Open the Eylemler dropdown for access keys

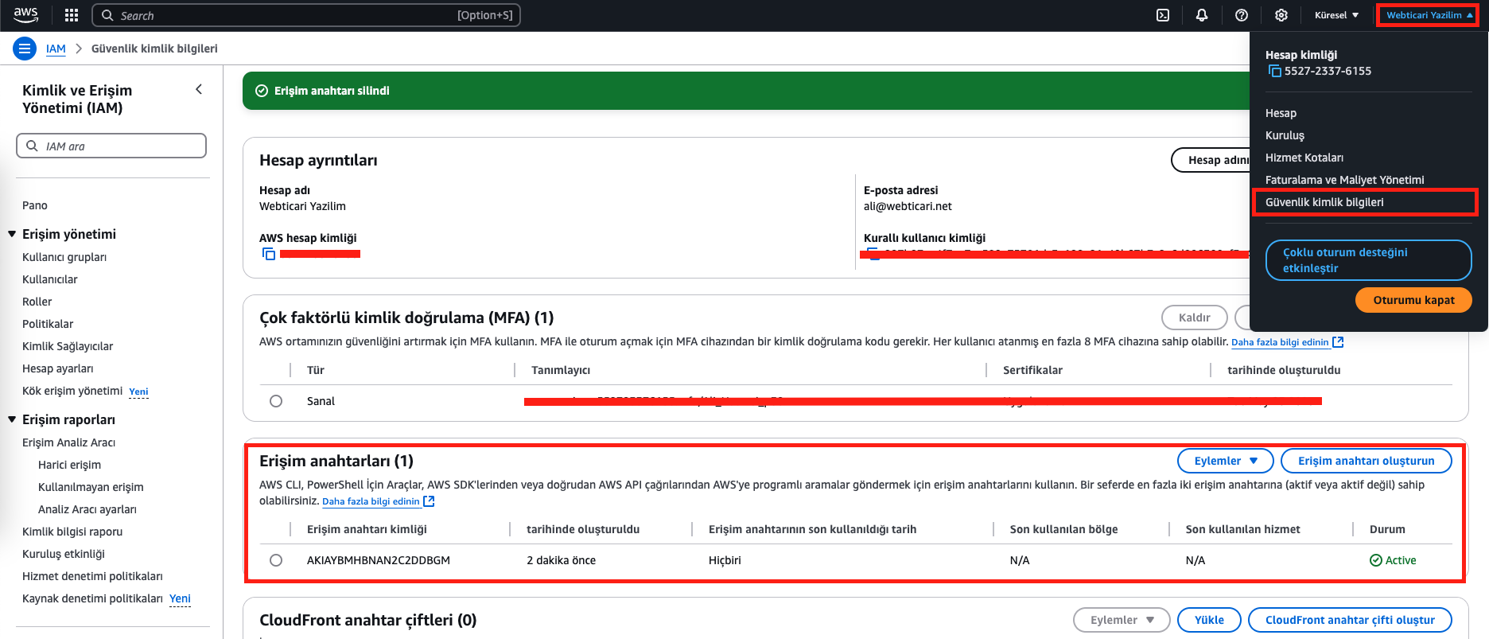[x=1225, y=461]
